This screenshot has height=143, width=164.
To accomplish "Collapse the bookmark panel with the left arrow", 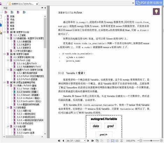I will (45, 8).
